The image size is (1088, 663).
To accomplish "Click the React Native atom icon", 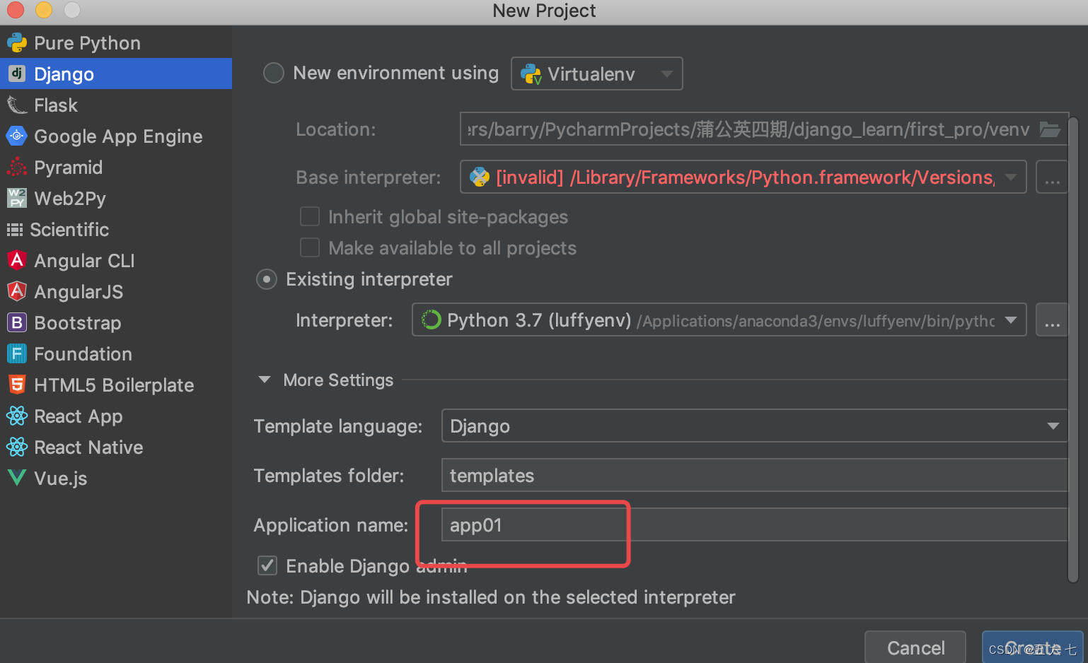I will [17, 447].
